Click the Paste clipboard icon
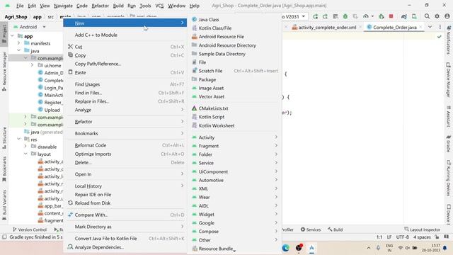Viewport: 453px width, 255px height. (x=70, y=72)
